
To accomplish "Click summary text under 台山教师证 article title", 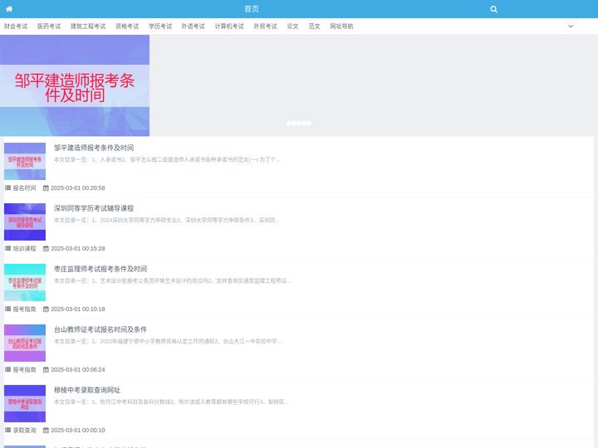I will (x=168, y=341).
